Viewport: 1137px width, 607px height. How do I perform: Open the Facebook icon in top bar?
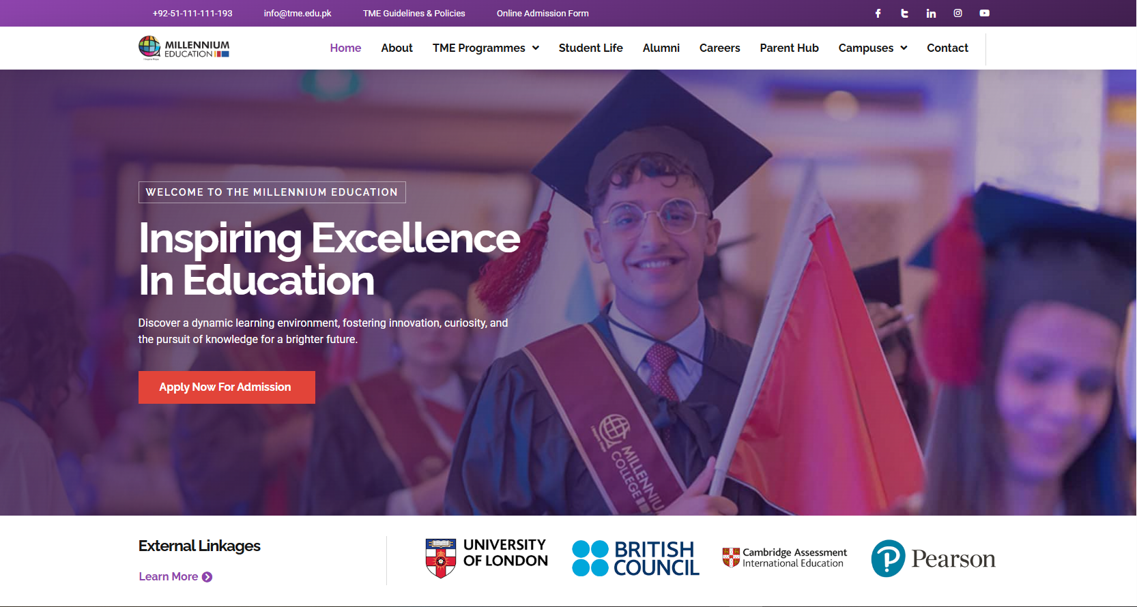point(878,13)
